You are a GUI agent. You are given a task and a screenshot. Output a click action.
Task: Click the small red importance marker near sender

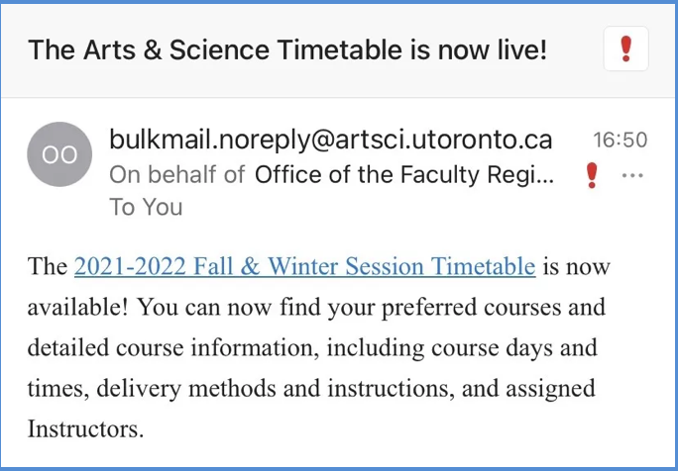point(592,175)
